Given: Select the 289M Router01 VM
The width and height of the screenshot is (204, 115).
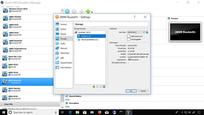Looking at the screenshot, I should coord(27,82).
